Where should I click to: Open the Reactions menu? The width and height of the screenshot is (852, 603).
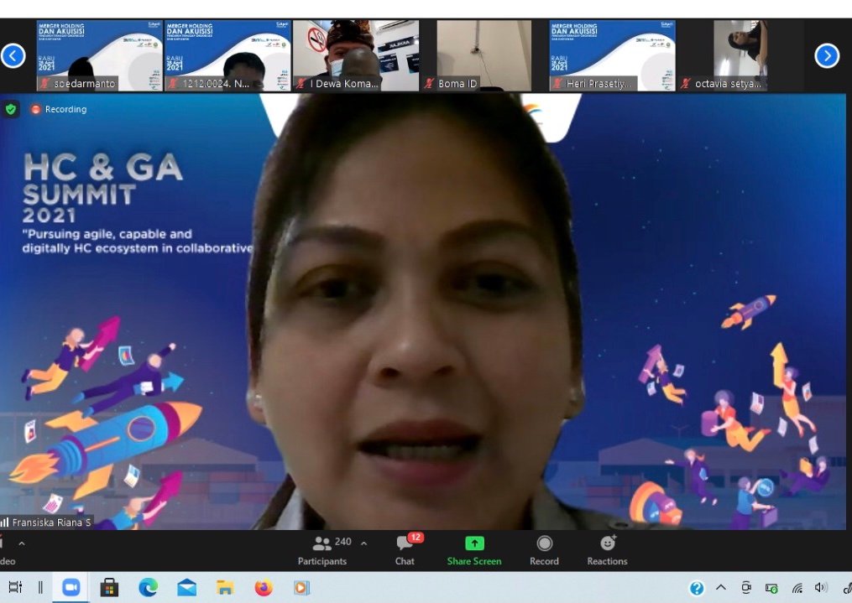pos(607,550)
